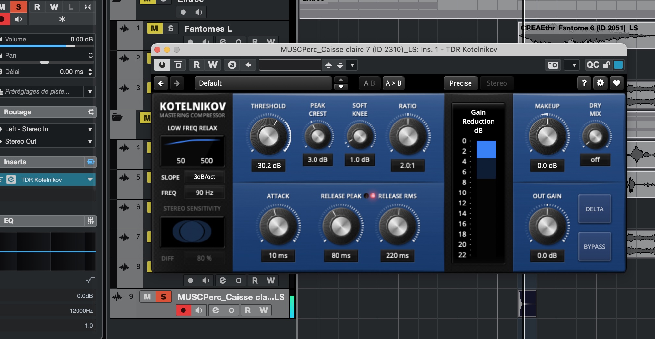This screenshot has height=339, width=655.
Task: Open Routage section settings icon
Action: click(x=90, y=112)
